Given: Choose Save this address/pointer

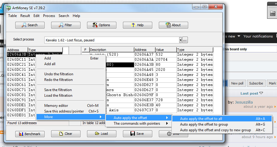Looking at the screenshot, I should coord(71,111).
